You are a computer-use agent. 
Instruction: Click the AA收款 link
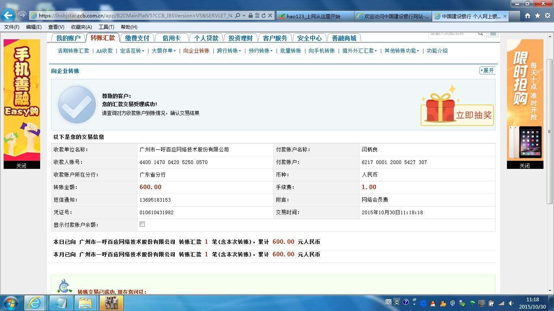click(104, 51)
